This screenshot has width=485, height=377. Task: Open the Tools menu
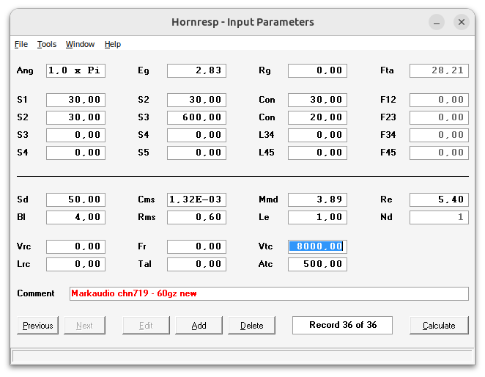(x=47, y=44)
